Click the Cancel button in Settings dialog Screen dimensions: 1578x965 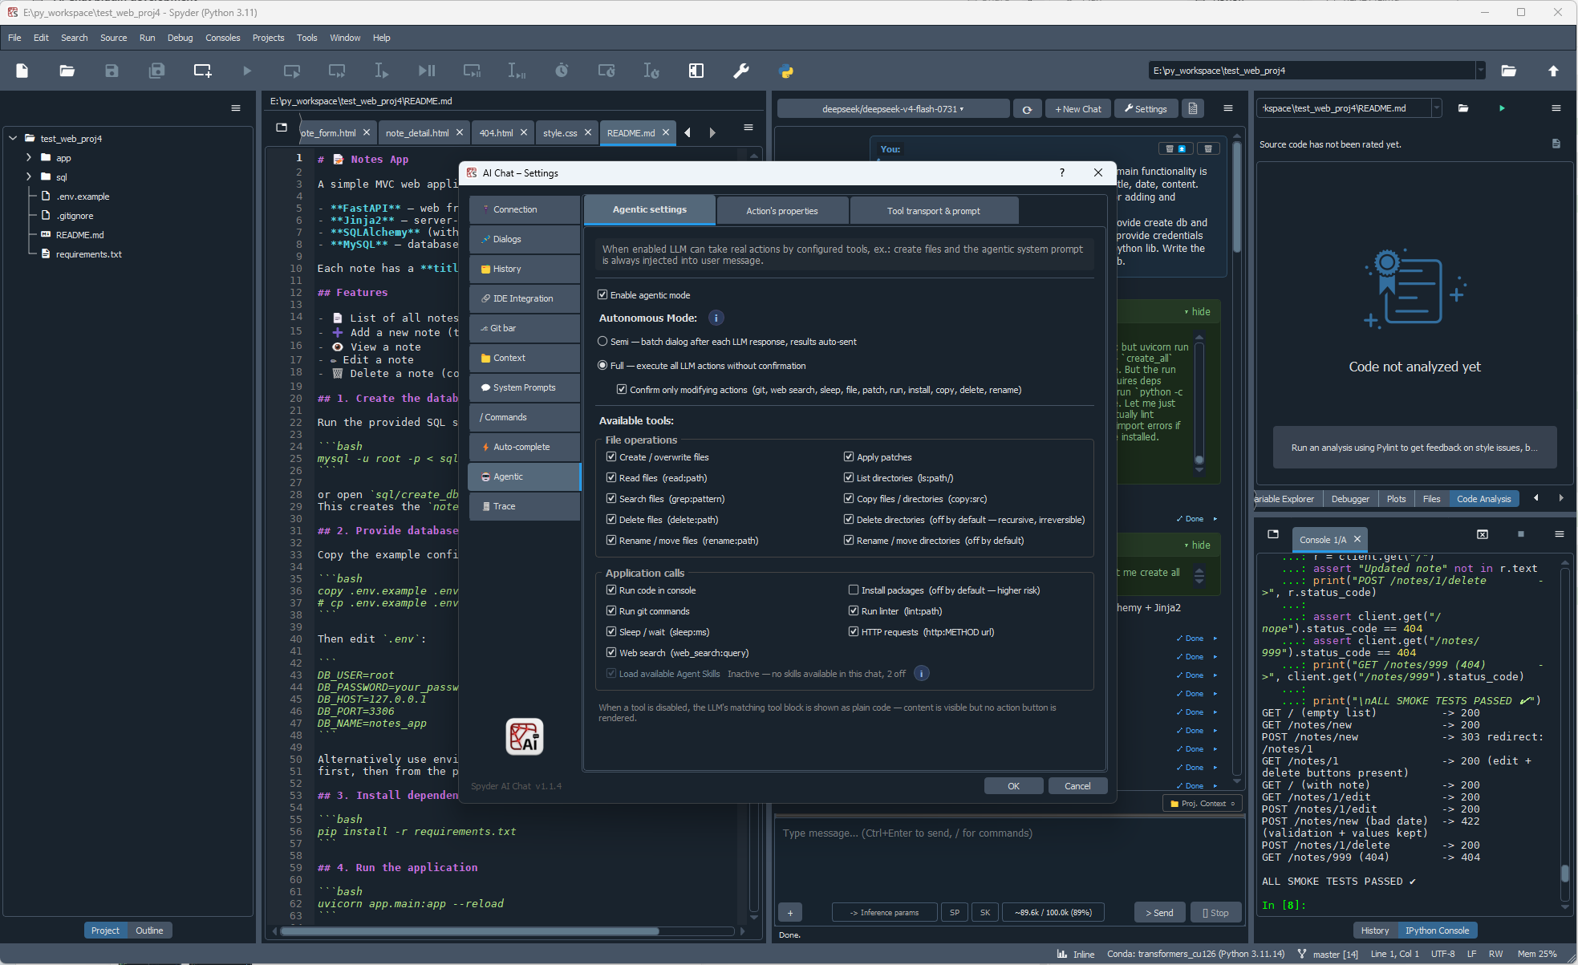[1077, 786]
